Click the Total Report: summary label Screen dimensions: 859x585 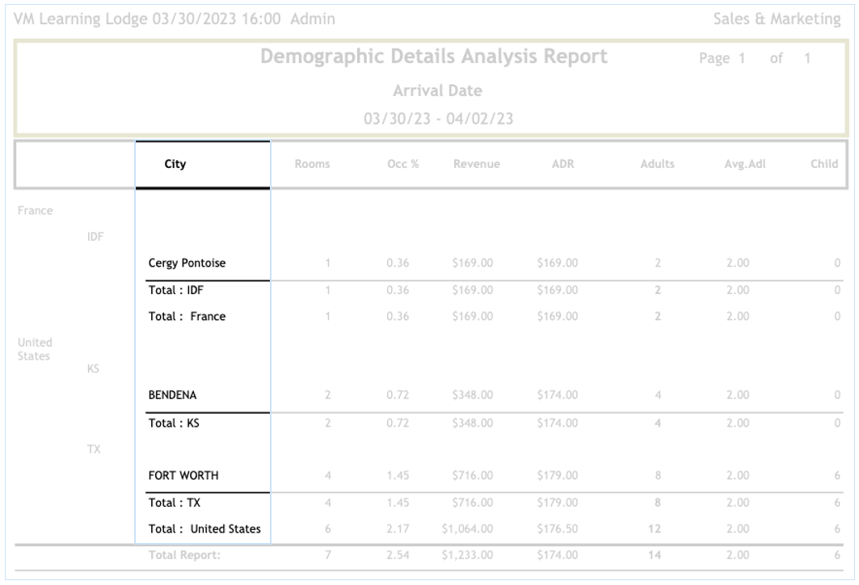[x=179, y=555]
